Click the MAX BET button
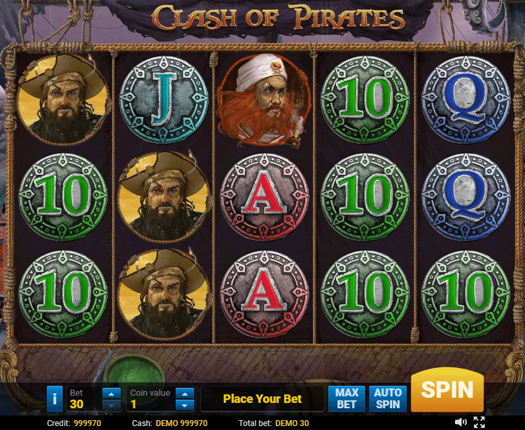Image resolution: width=525 pixels, height=430 pixels. pyautogui.click(x=347, y=398)
